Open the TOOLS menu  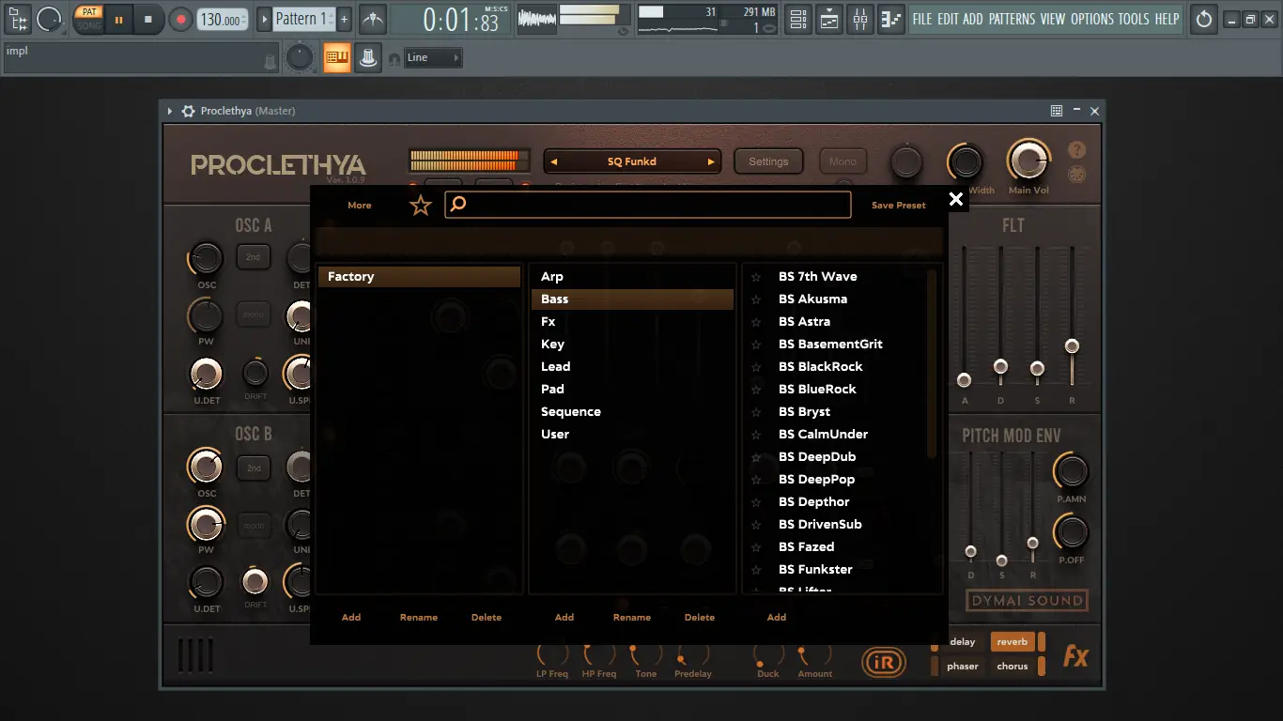tap(1134, 19)
